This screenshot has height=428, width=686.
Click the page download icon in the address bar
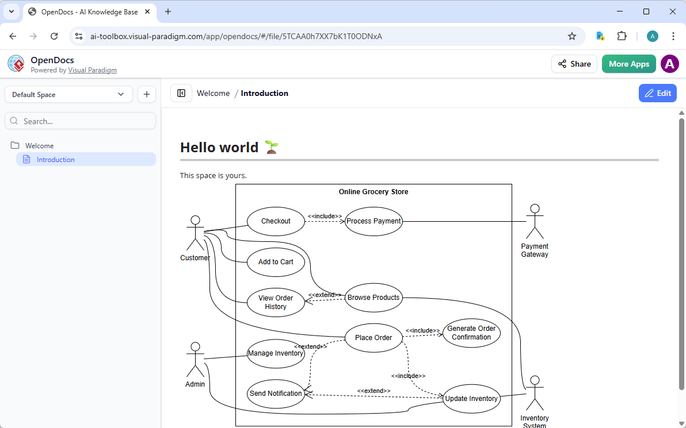coord(600,36)
